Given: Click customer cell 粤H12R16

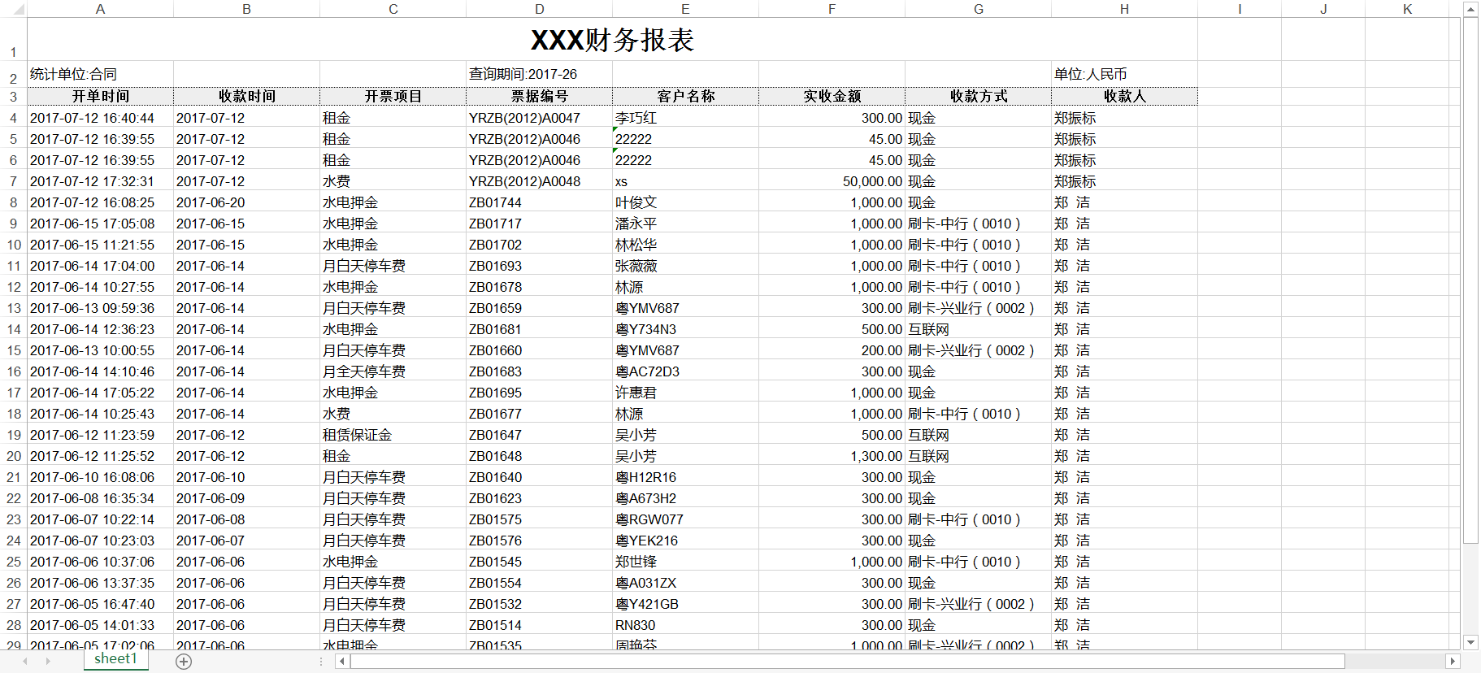Looking at the screenshot, I should coord(685,477).
